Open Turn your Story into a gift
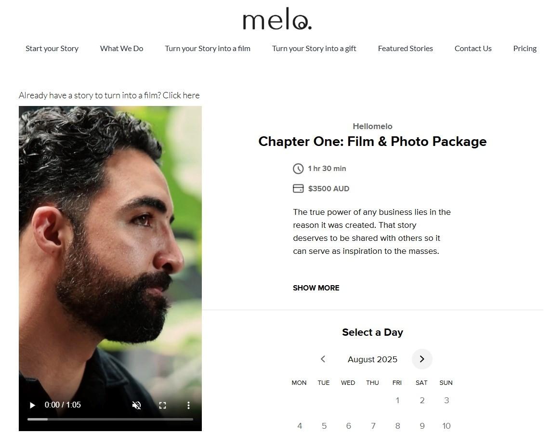Screen dimensions: 553x434 pyautogui.click(x=314, y=48)
